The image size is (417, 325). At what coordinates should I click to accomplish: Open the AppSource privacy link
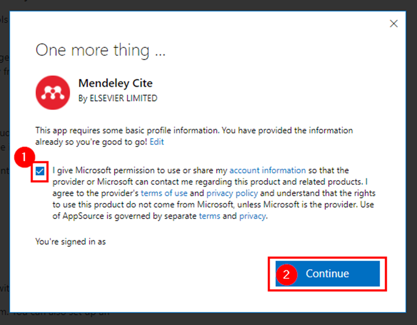point(253,216)
